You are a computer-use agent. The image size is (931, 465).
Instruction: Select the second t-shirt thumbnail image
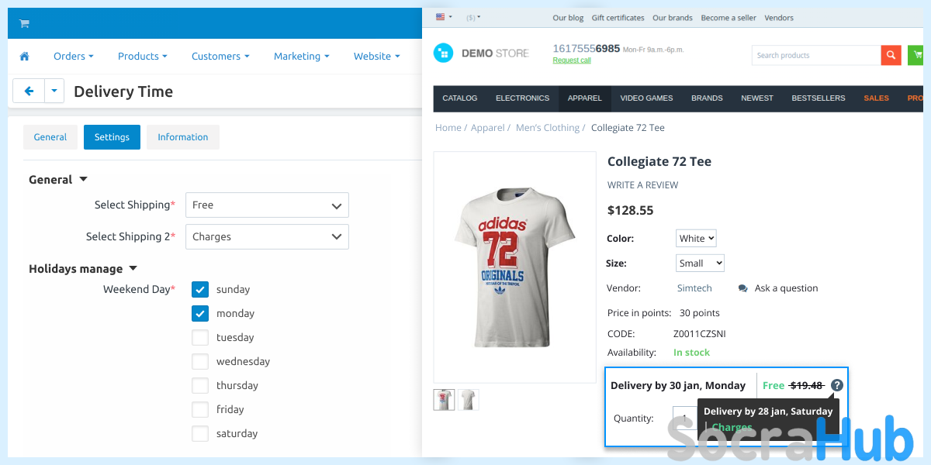(x=469, y=400)
